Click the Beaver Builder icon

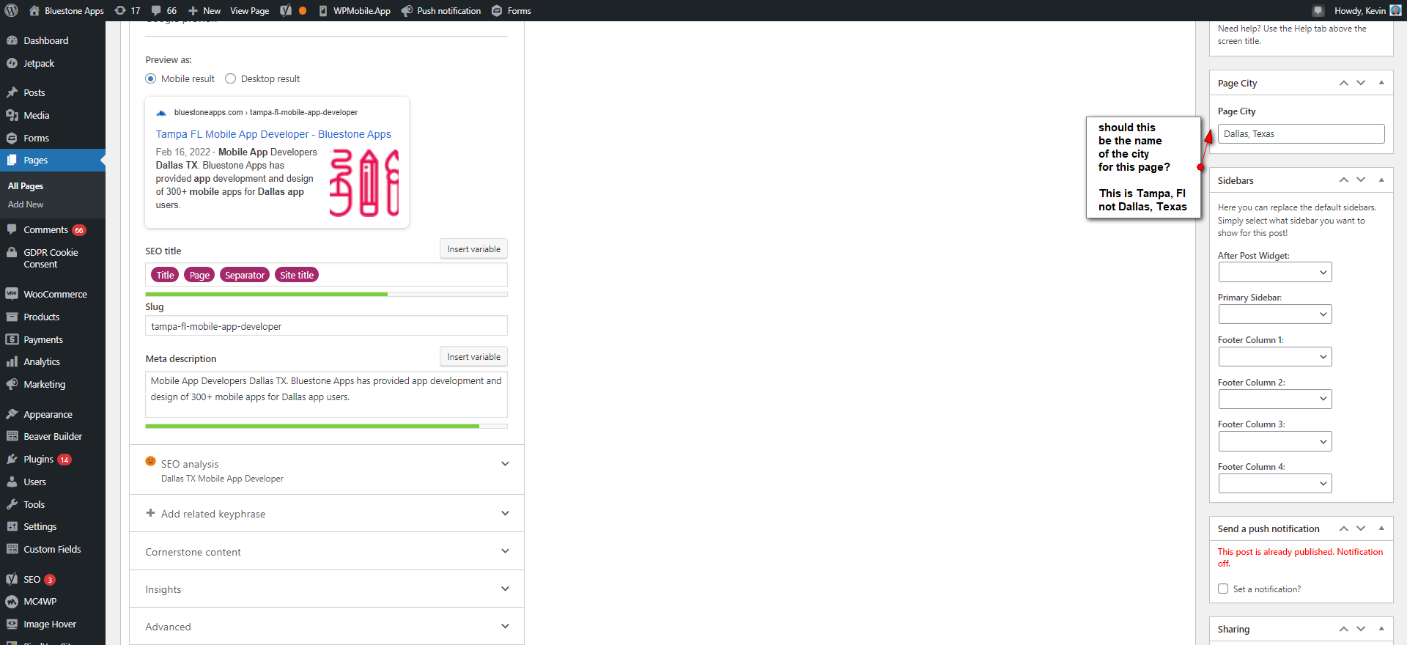12,436
